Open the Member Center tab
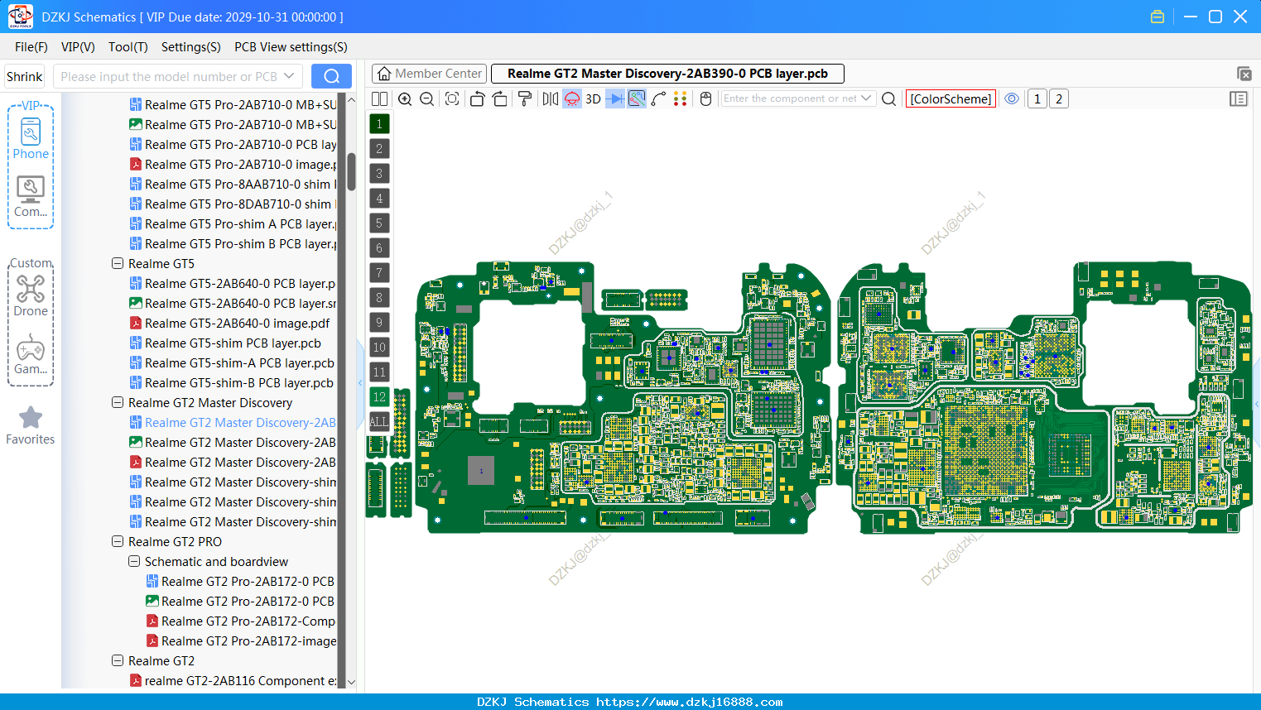Viewport: 1261px width, 710px height. tap(429, 74)
